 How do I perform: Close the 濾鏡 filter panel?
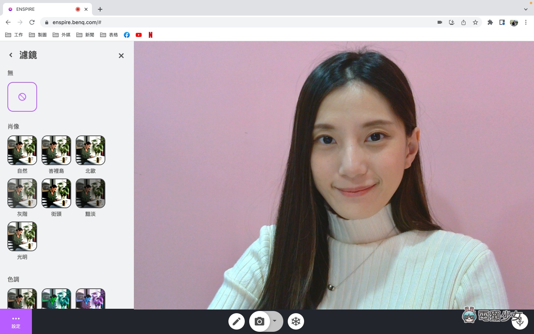point(121,56)
